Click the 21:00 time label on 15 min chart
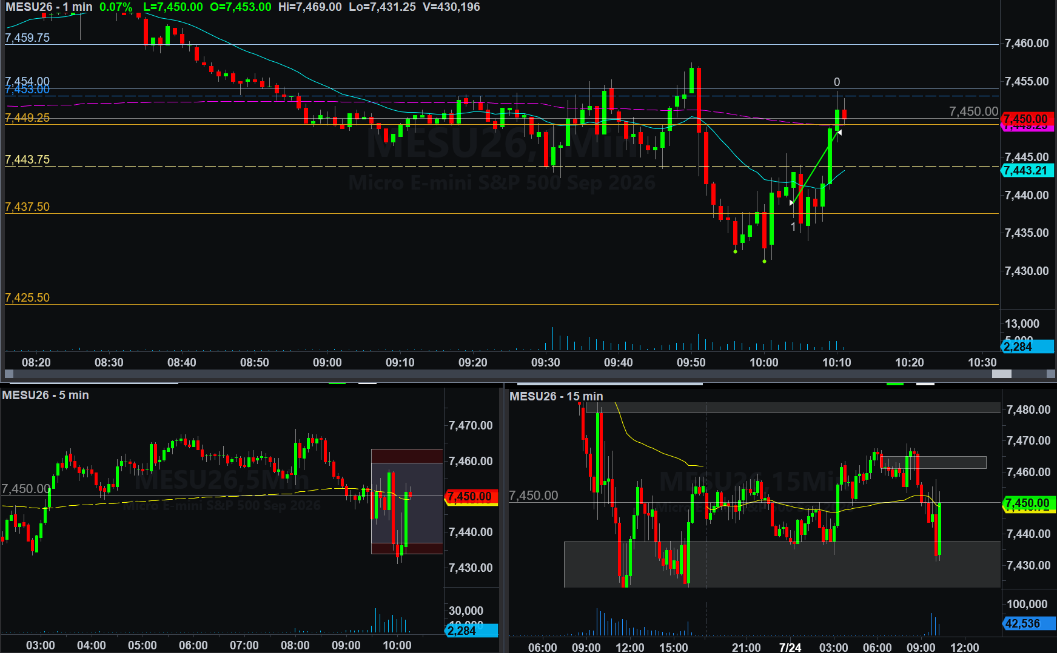The image size is (1057, 653). click(x=746, y=648)
